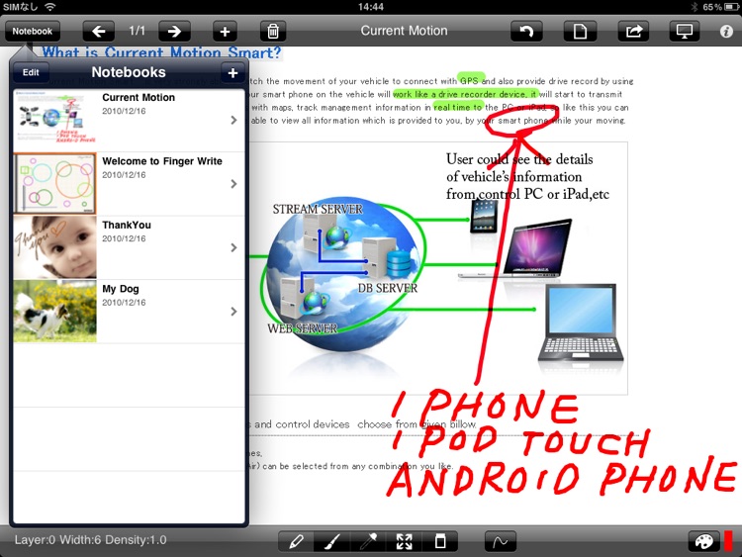Open the ThankYou notebook chevron
742x557 pixels.
coord(233,247)
